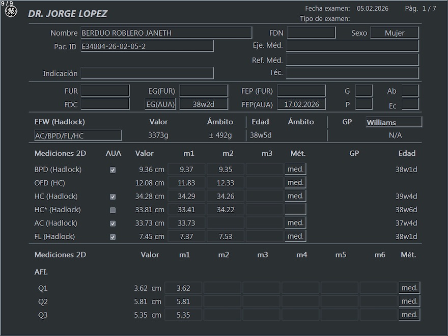The height and width of the screenshot is (336, 448).
Task: Enable the HC* (Hadlock) AUA checkbox
Action: pyautogui.click(x=113, y=210)
